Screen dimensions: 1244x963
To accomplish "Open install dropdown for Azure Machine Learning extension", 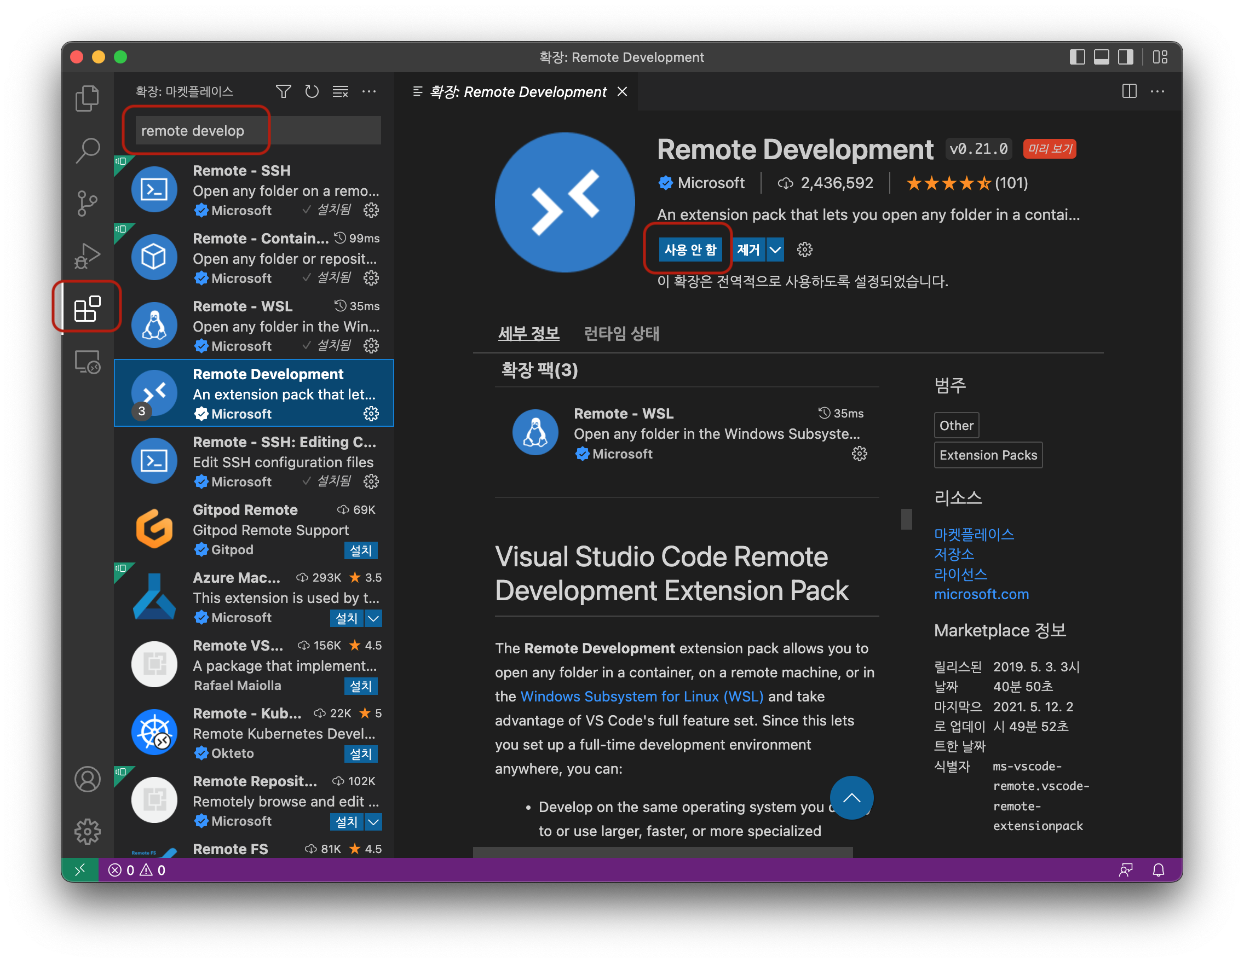I will [373, 618].
